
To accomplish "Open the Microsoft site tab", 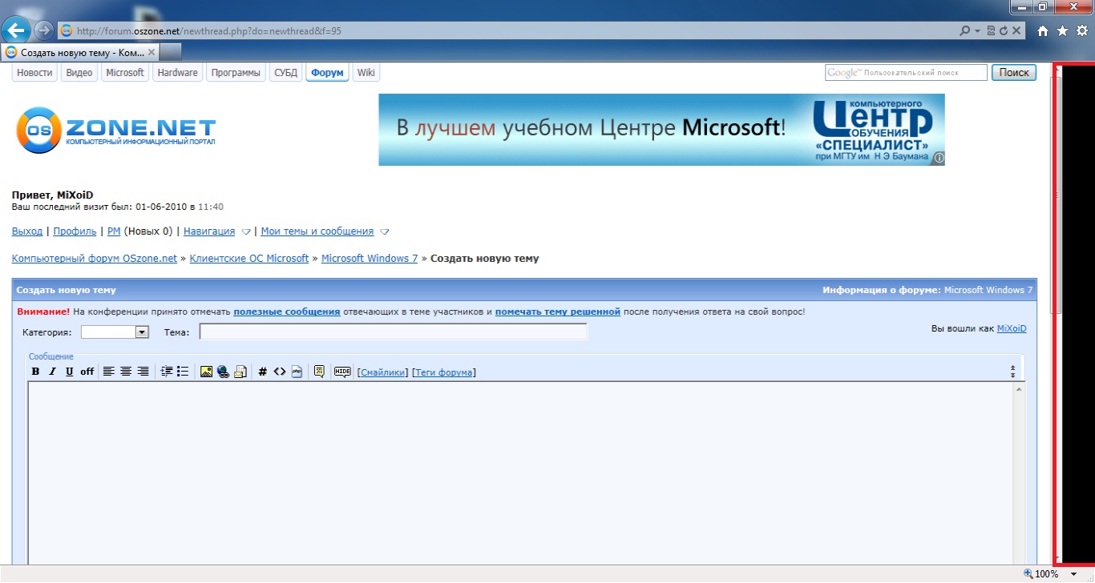I will pos(125,73).
